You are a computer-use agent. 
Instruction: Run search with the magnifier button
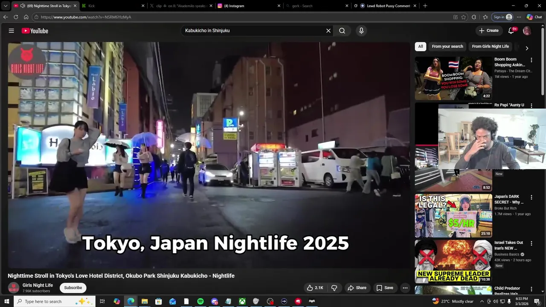coord(342,31)
